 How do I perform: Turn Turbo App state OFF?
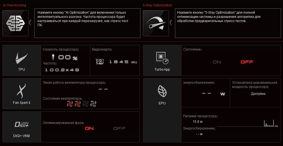[x=247, y=62]
